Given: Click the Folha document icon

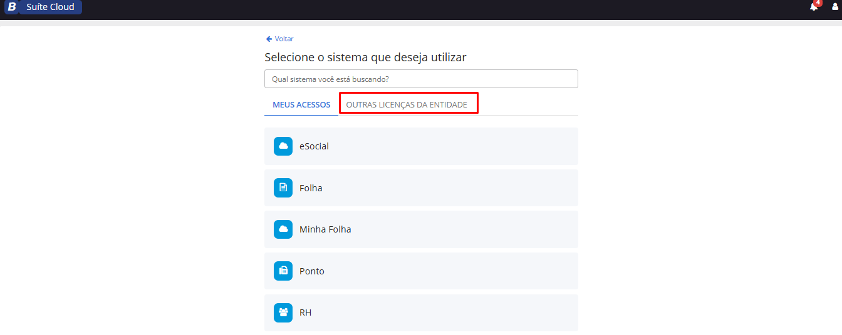Looking at the screenshot, I should coord(283,187).
